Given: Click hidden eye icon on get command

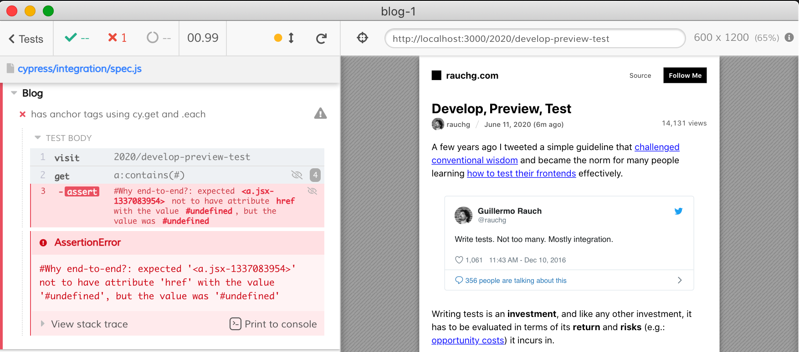Looking at the screenshot, I should 297,175.
